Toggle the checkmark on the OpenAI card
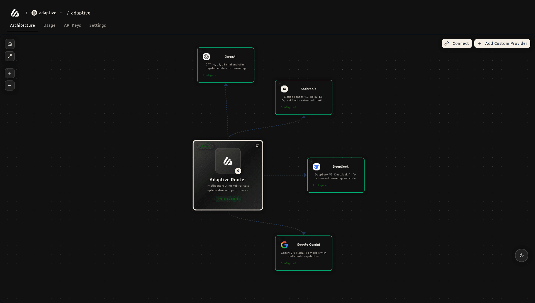This screenshot has width=535, height=303. click(x=201, y=51)
